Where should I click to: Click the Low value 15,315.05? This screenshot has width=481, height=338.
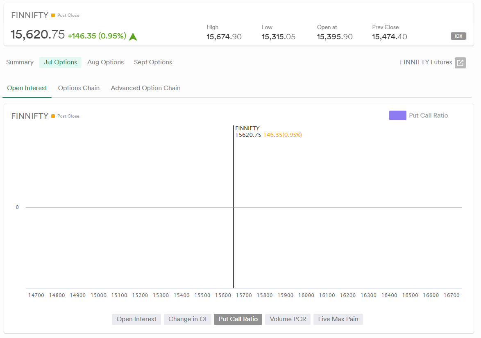[x=279, y=37]
